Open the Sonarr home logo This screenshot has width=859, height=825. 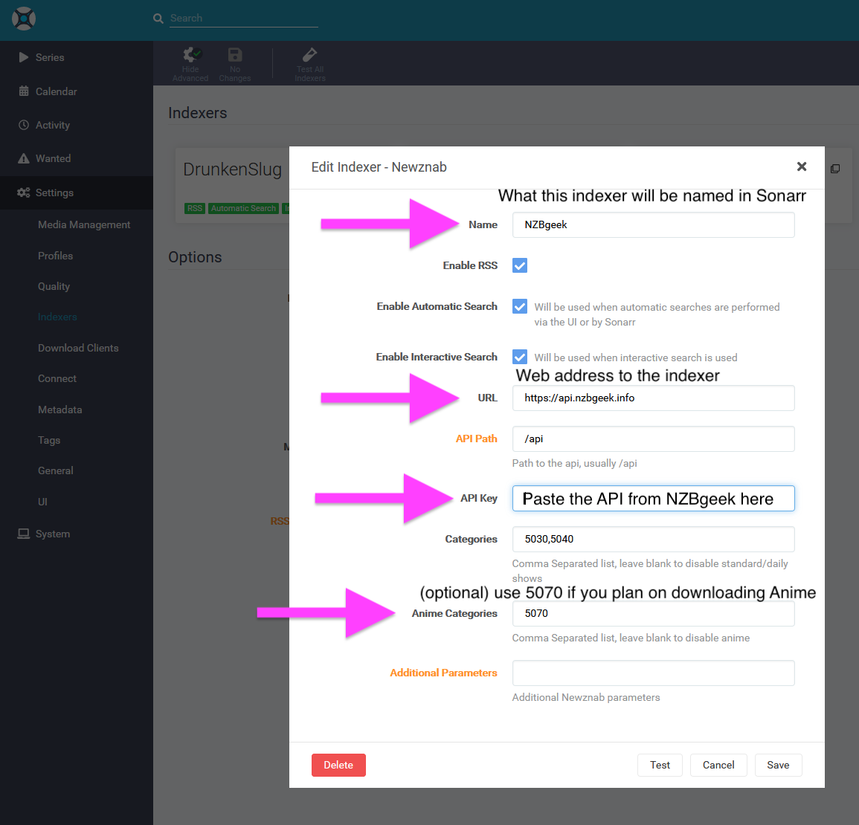23,18
